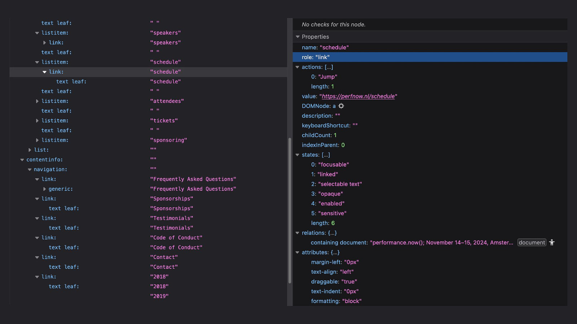
Task: Collapse the navigation node arrow
Action: point(30,169)
